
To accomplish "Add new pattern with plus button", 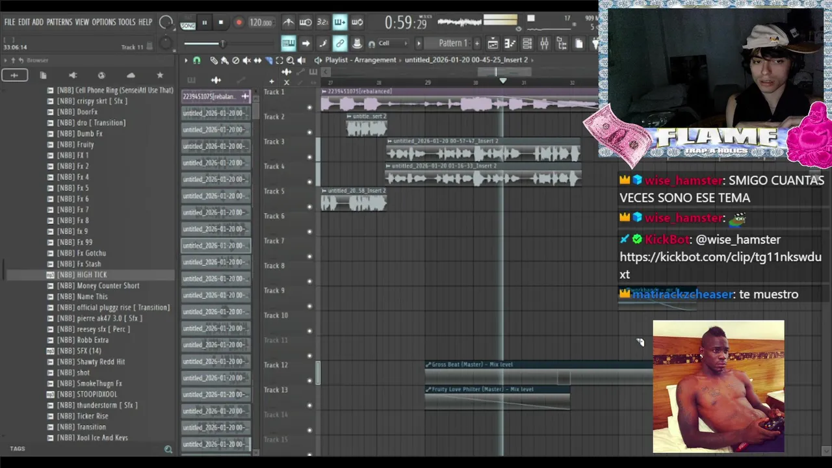I will coord(477,44).
